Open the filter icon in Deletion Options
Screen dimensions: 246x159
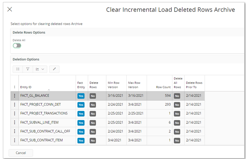[x=28, y=69]
